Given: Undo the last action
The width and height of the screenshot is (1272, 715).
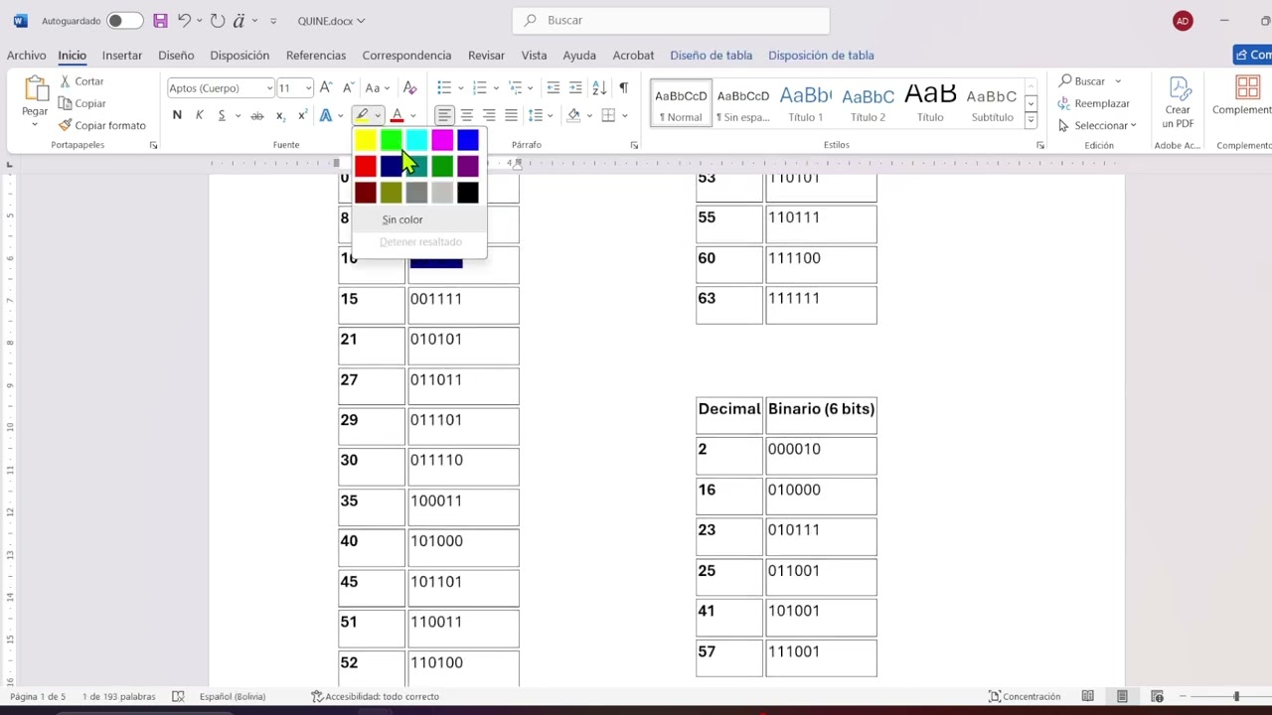Looking at the screenshot, I should [x=184, y=21].
